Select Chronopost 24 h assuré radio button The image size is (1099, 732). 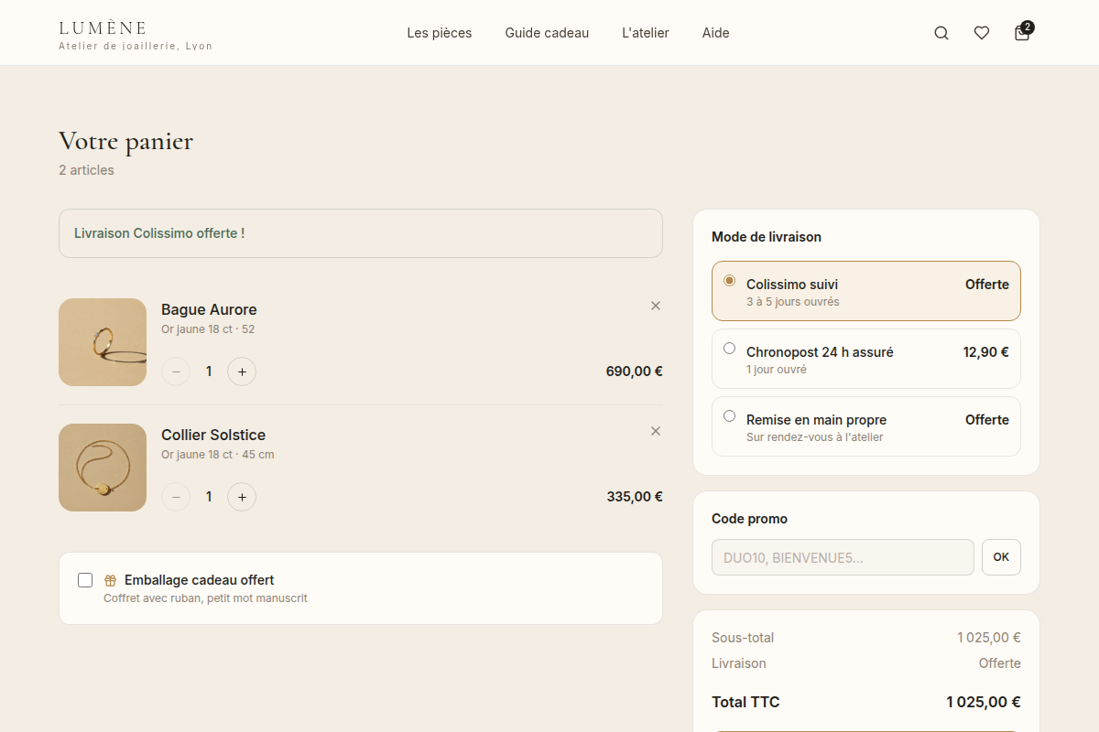(729, 348)
